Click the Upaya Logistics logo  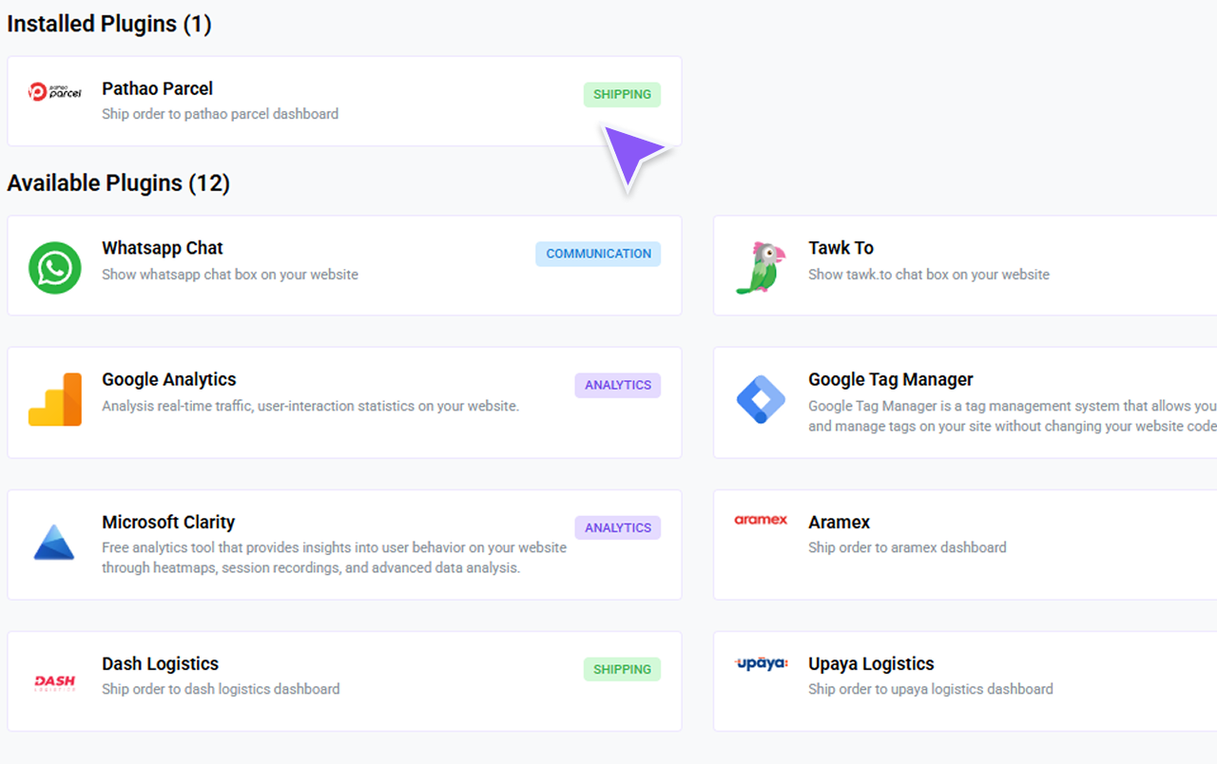coord(761,663)
